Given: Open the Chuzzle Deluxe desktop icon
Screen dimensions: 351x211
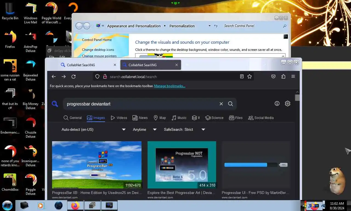Looking at the screenshot, I should [30, 127].
